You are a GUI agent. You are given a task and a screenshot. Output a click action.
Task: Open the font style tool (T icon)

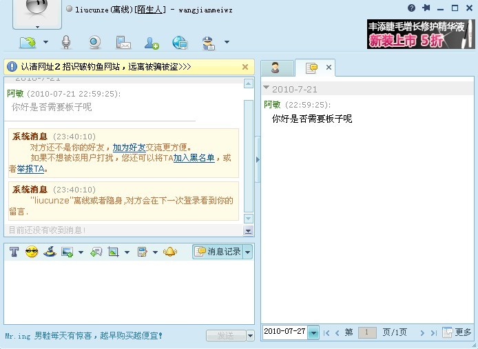[x=14, y=252]
